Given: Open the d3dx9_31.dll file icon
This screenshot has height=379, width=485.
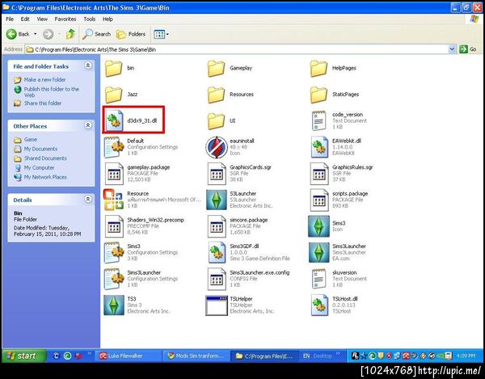Looking at the screenshot, I should [x=114, y=120].
